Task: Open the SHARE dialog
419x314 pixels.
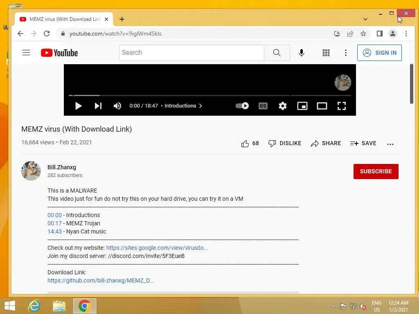Action: [326, 144]
